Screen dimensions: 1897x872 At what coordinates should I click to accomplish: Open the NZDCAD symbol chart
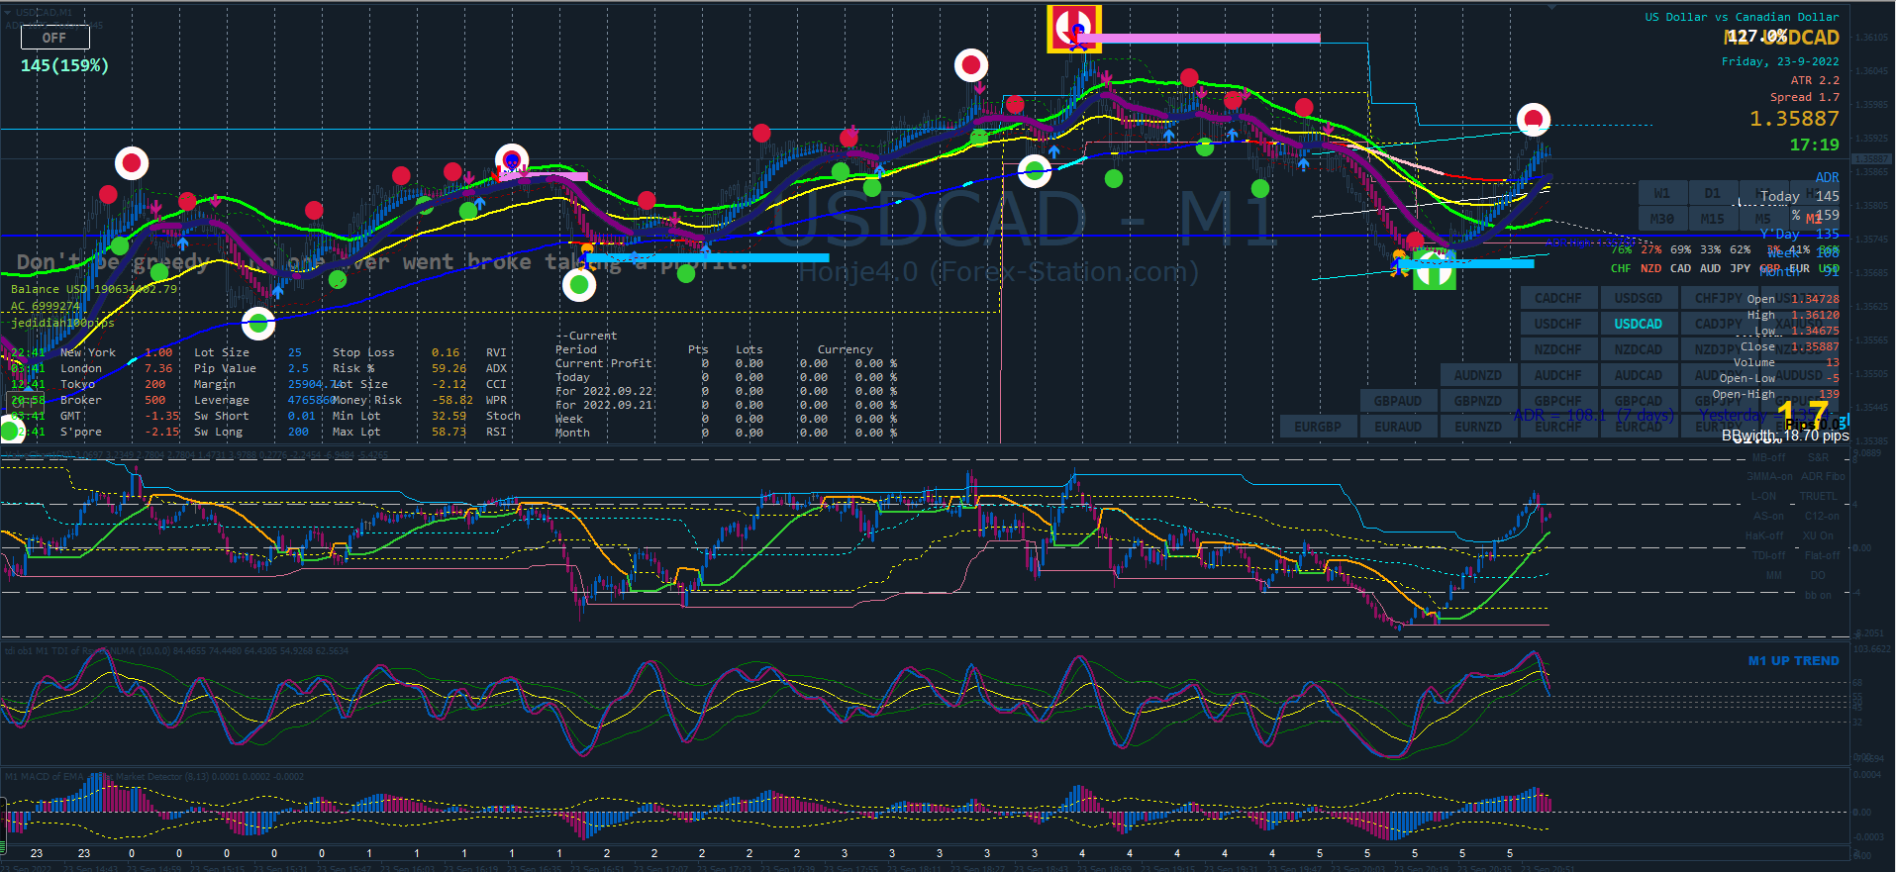[1639, 349]
